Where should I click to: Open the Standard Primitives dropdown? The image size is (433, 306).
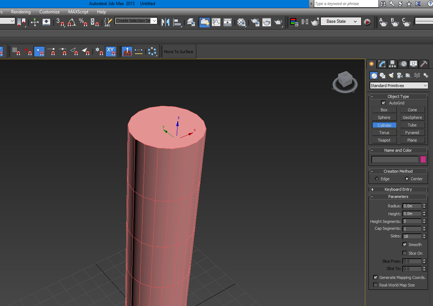click(x=399, y=86)
